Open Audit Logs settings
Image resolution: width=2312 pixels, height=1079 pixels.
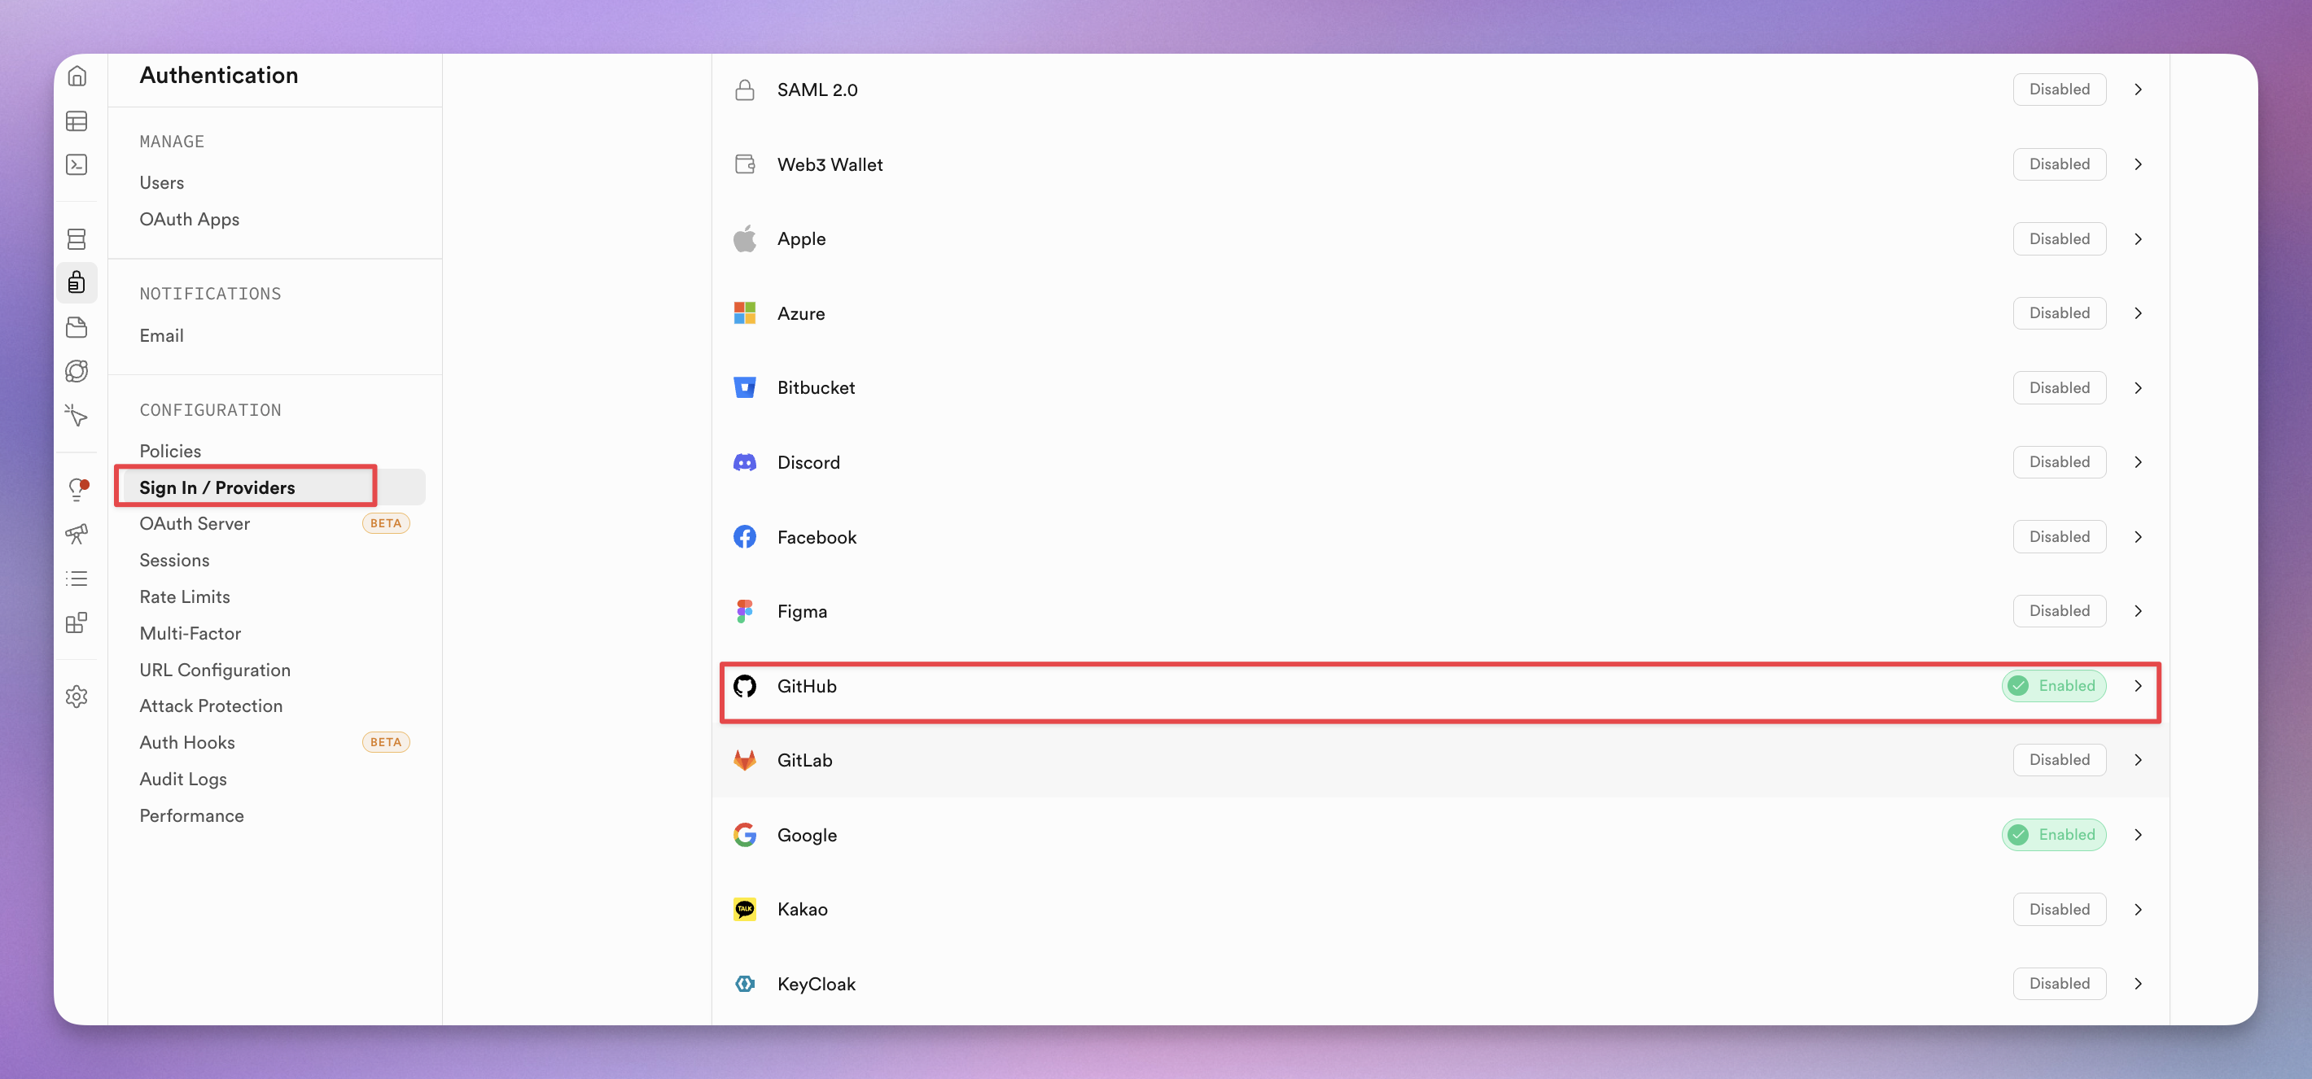click(183, 780)
